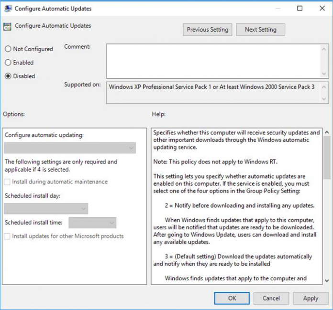Click the Cancel button
This screenshot has width=333, height=310.
[271, 299]
